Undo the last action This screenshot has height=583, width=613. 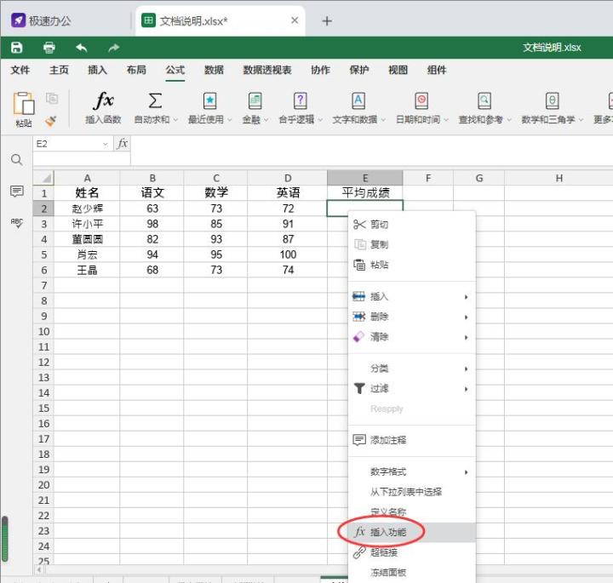[82, 48]
